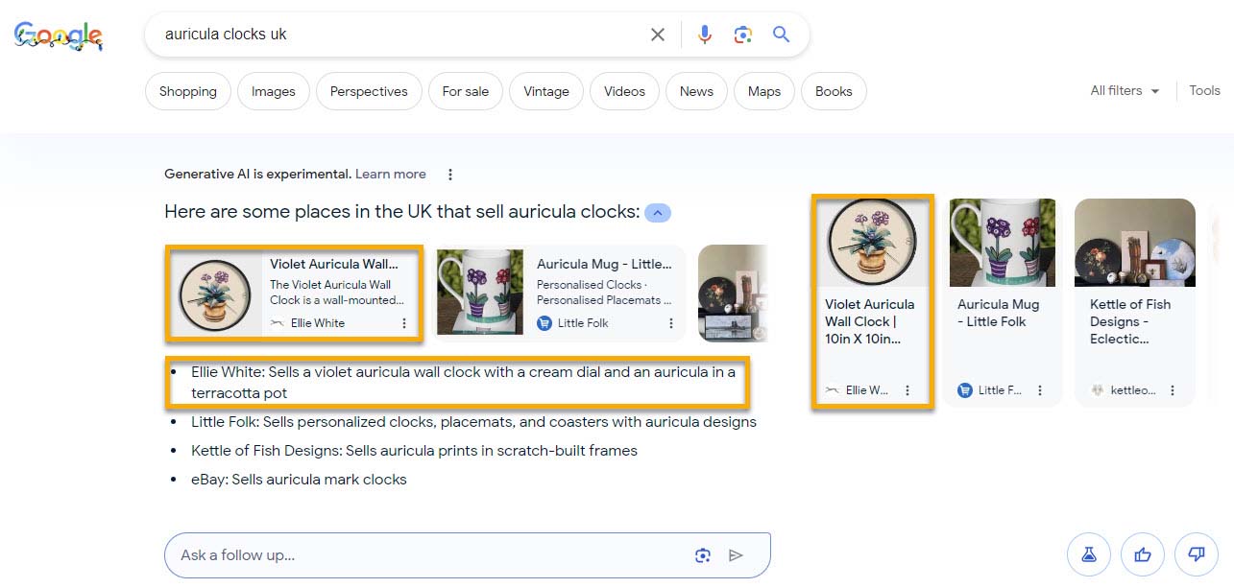1234x588 pixels.
Task: Click the thumbs up feedback button
Action: (x=1143, y=554)
